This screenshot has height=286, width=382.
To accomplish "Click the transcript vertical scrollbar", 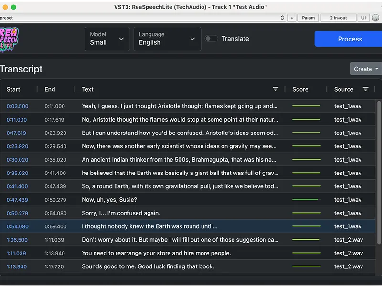I will 379,172.
